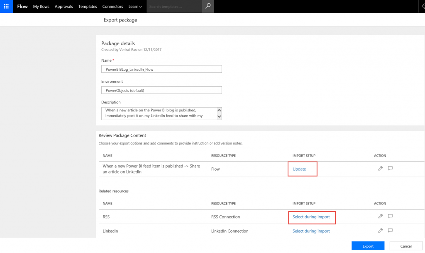Click the wrench icon for the RSS row
This screenshot has height=253, width=425.
click(380, 216)
